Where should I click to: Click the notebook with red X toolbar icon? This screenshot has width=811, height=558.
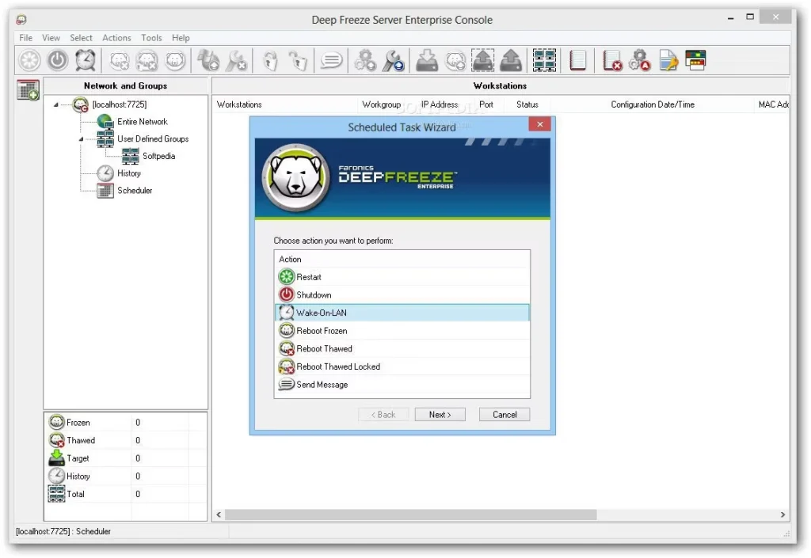[x=611, y=60]
